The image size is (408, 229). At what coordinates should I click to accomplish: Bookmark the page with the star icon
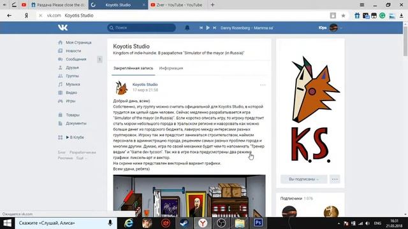[343, 15]
